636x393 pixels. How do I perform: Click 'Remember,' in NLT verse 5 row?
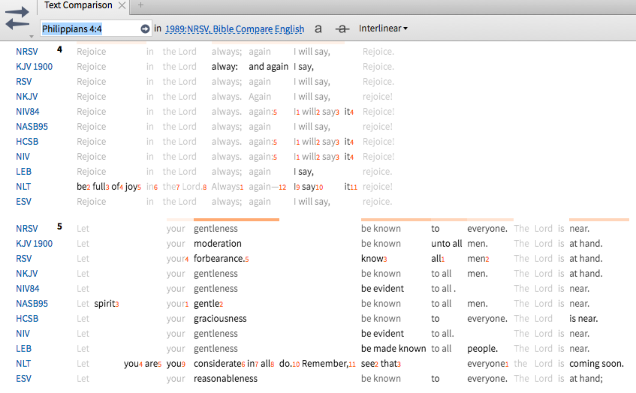pos(325,364)
